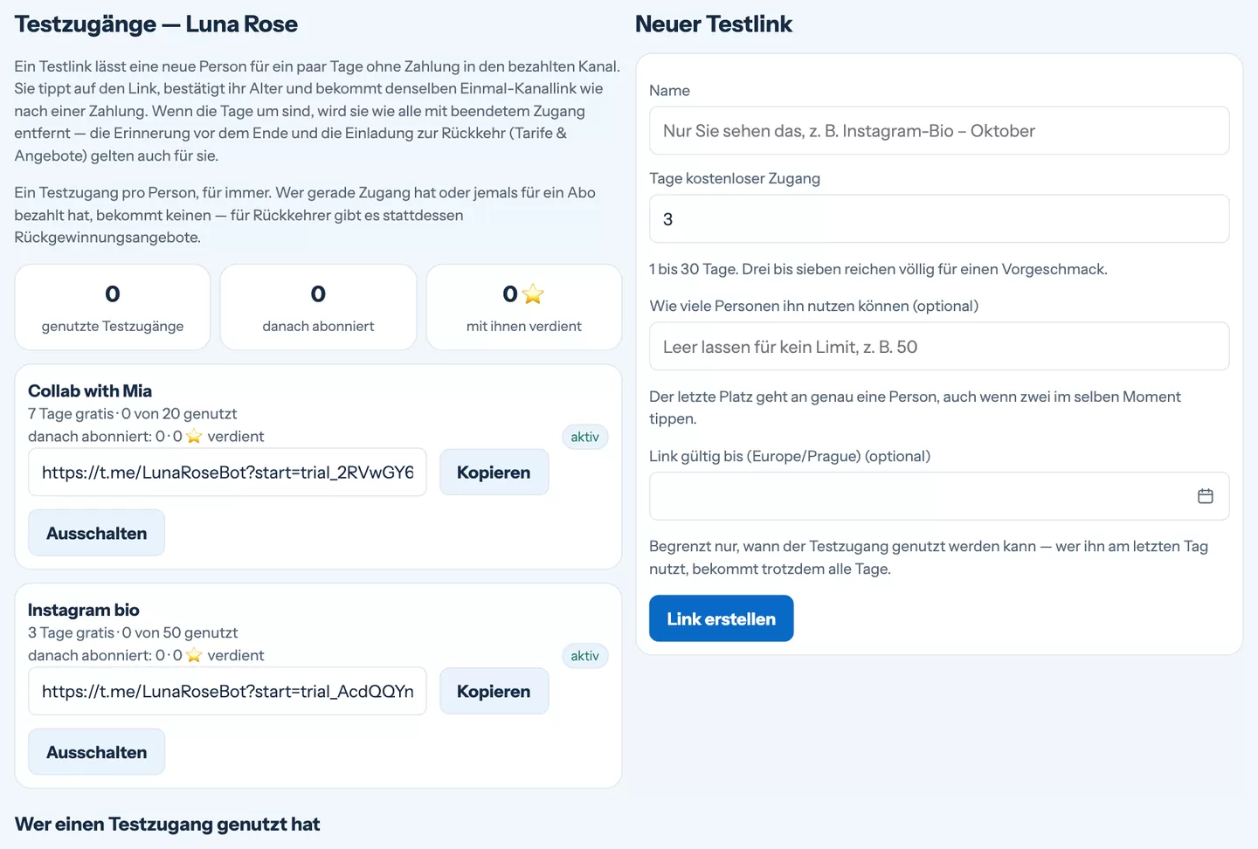
Task: Open the calendar picker for link validity
Action: [x=1205, y=496]
